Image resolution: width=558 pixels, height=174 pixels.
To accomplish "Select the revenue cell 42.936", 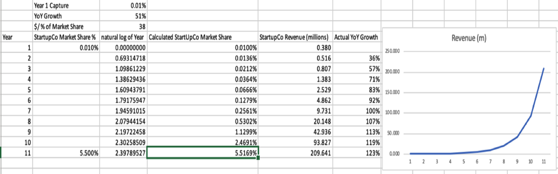I will 295,132.
